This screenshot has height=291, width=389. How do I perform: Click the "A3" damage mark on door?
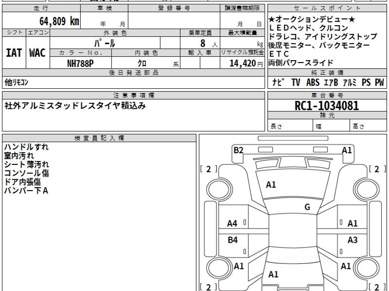(x=353, y=240)
